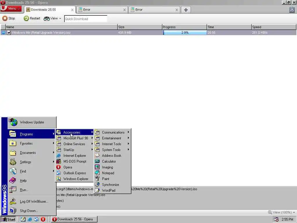Click the Opera quick launch icon
Viewport: 297px width, 223px height.
43,219
